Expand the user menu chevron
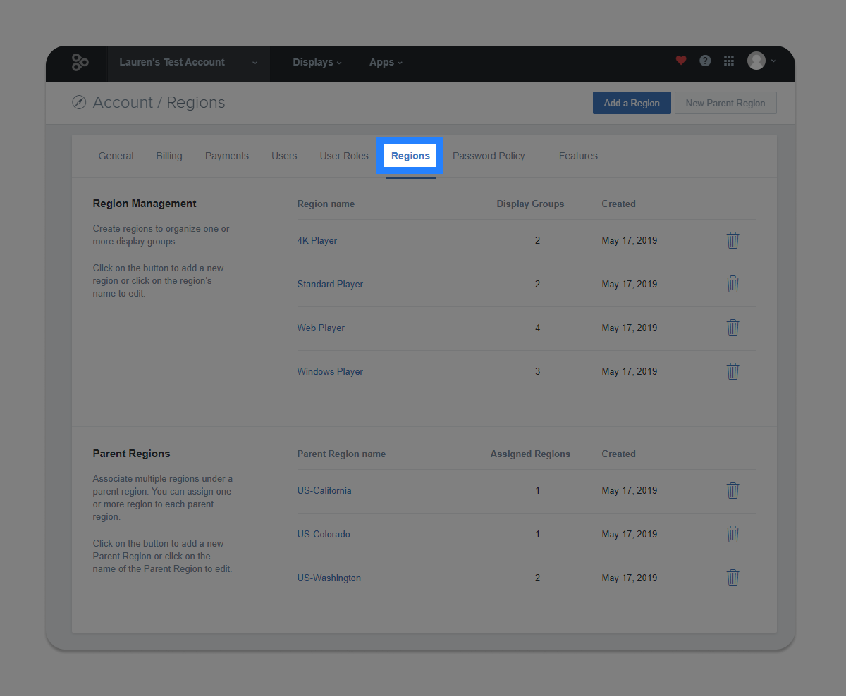846x696 pixels. (x=773, y=61)
